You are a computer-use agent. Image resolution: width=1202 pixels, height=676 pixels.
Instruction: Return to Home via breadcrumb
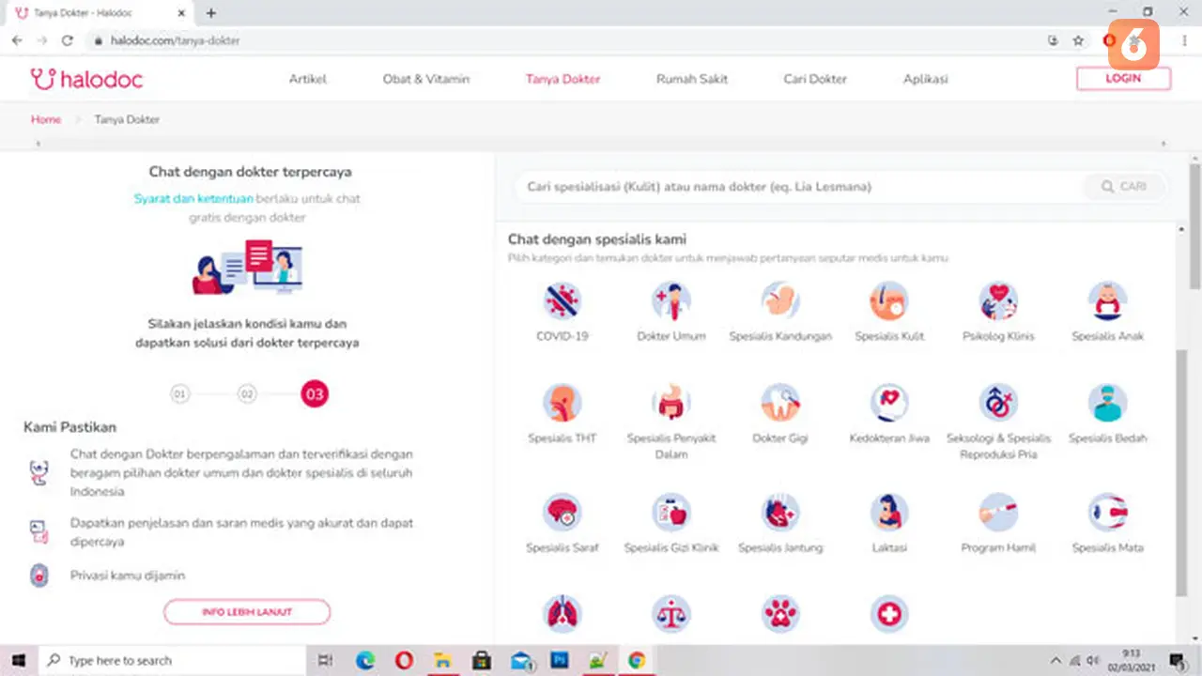click(x=46, y=119)
